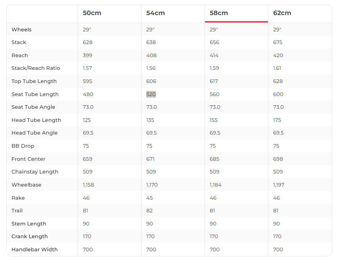Switch to the 62cm size column
339x262 pixels.
point(282,13)
